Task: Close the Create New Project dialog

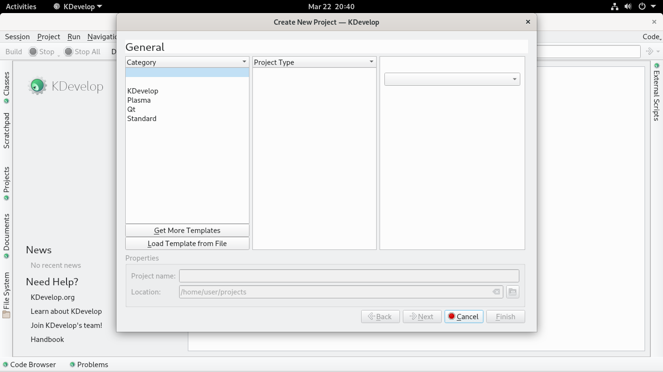Action: 528,22
